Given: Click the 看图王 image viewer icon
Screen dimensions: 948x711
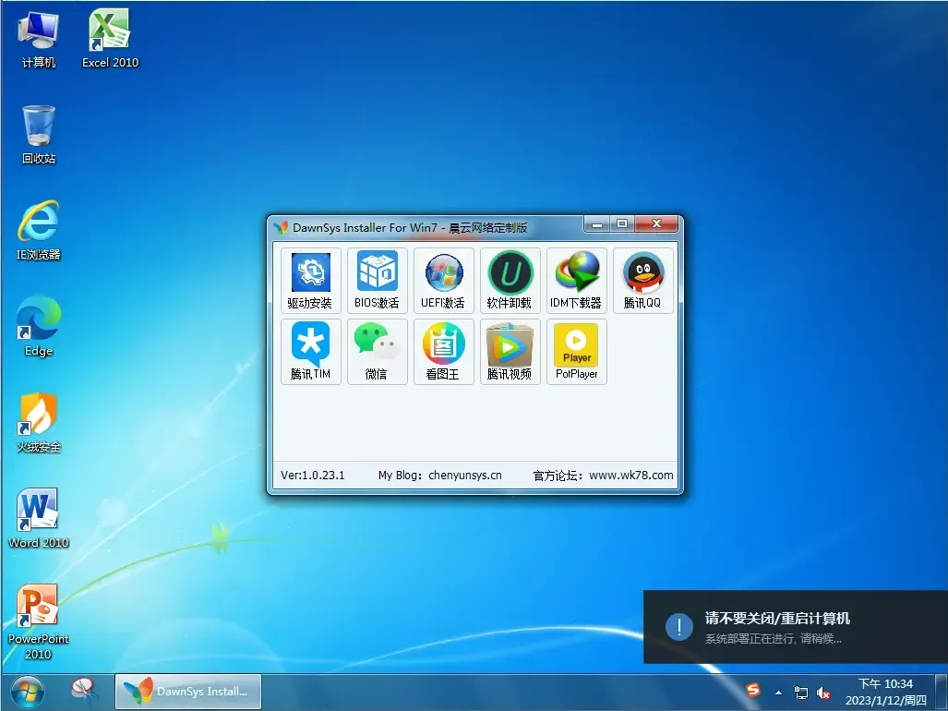Looking at the screenshot, I should [x=443, y=352].
